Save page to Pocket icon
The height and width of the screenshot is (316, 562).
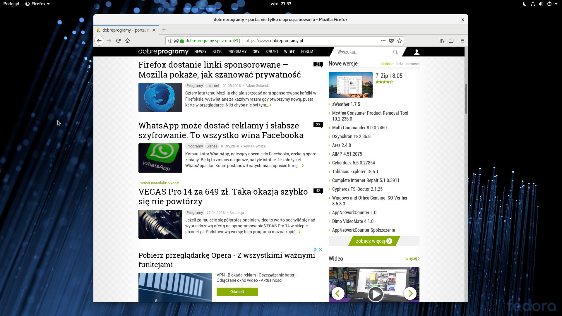pyautogui.click(x=391, y=41)
